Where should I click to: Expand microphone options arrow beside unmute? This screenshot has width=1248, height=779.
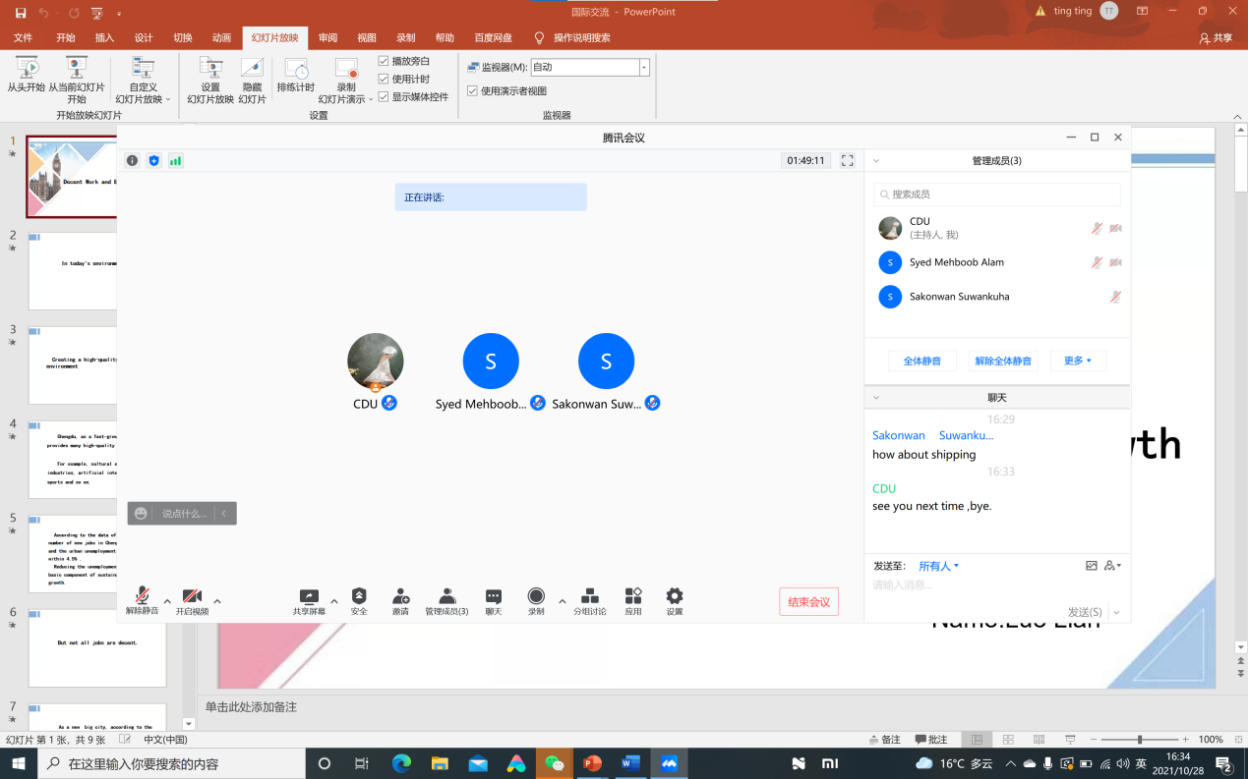coord(167,601)
